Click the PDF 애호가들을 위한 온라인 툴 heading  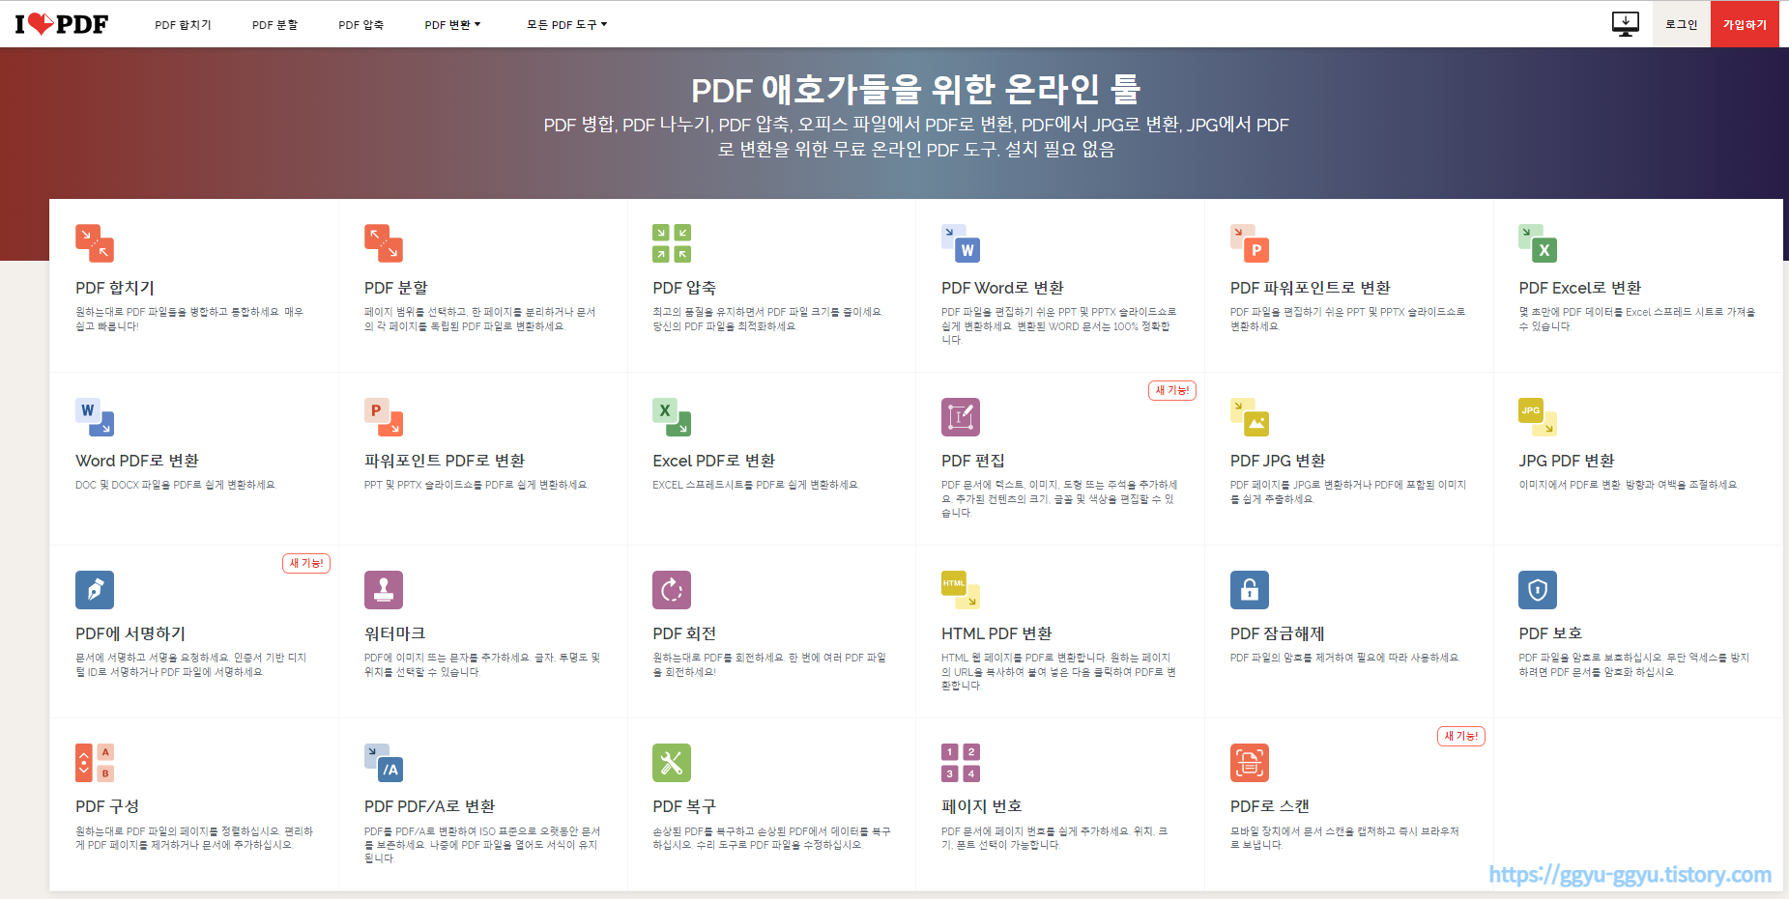point(916,90)
